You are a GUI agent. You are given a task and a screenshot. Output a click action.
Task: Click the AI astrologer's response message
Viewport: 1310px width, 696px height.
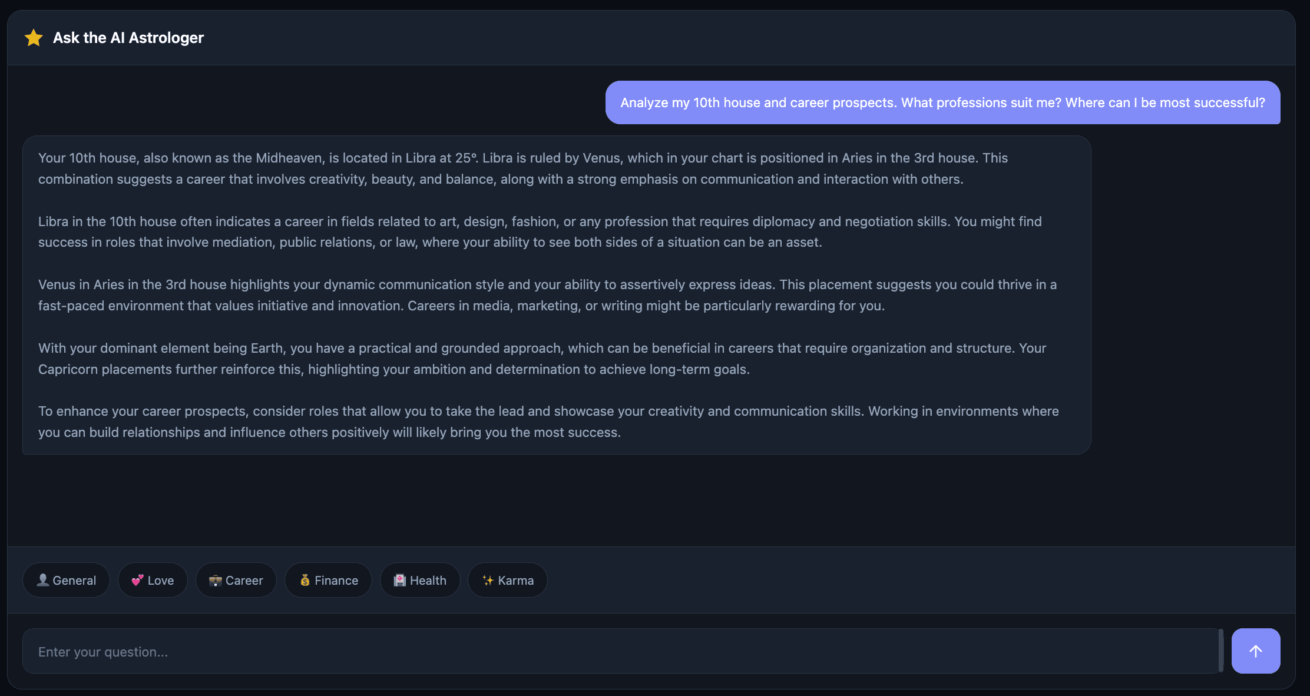pos(556,294)
